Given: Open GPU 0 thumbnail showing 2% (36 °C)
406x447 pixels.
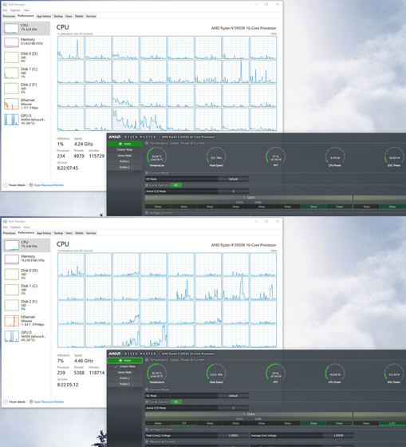Looking at the screenshot, I should pos(26,120).
